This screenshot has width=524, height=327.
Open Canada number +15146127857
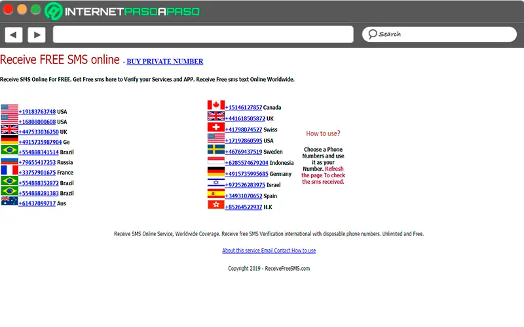(x=244, y=107)
